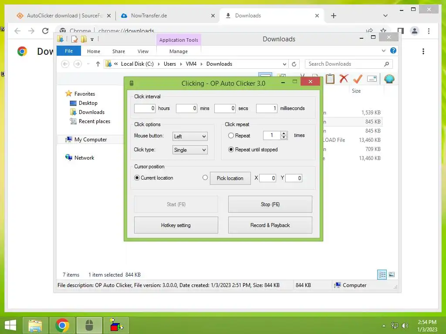Open Record & Playback
Viewport: 446px width, 334px height.
coord(270,225)
